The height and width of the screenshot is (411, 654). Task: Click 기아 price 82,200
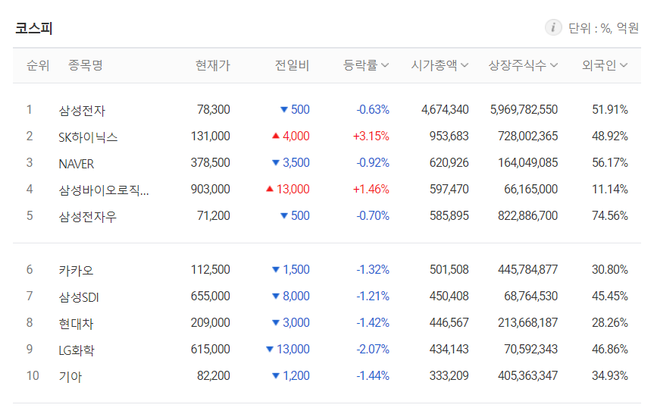[214, 375]
